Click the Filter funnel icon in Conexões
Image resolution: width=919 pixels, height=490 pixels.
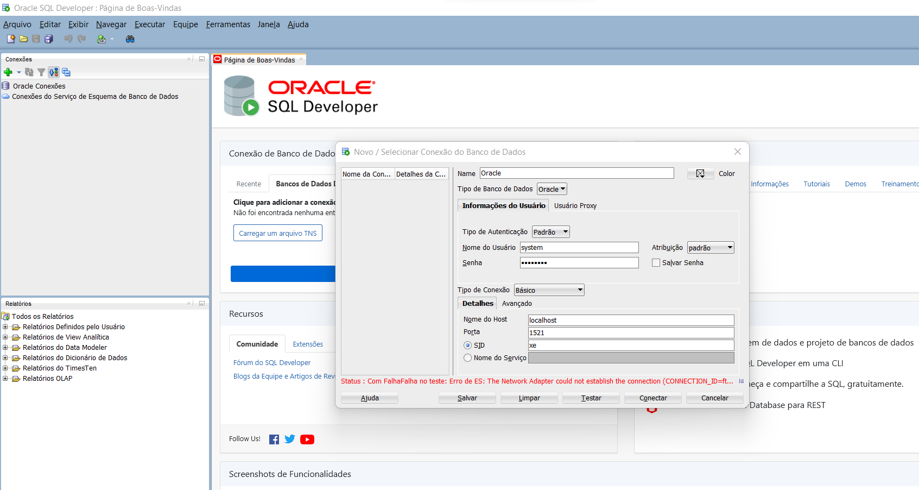click(x=41, y=72)
